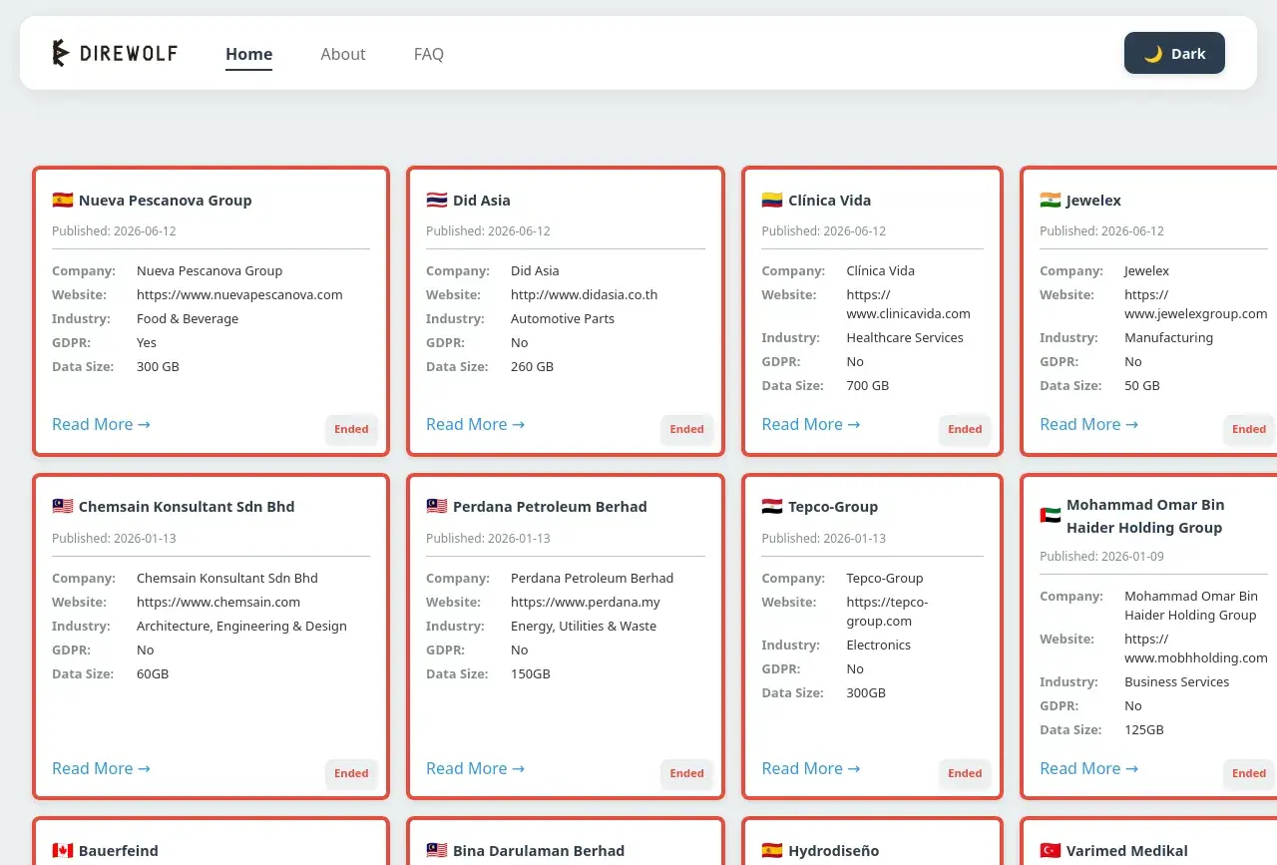Click Perdana Petroleum Berhad card title
The width and height of the screenshot is (1277, 865).
point(550,506)
